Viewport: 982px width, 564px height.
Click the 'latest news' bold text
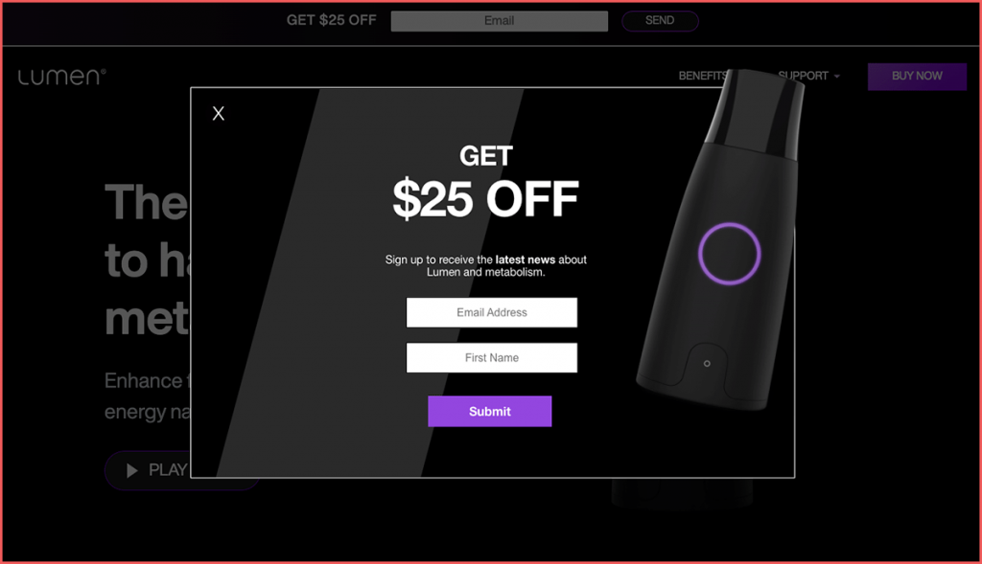pyautogui.click(x=525, y=259)
